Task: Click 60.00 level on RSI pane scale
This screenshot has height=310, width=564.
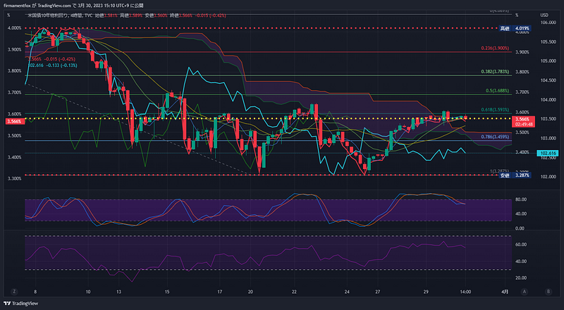Action: tap(521, 244)
